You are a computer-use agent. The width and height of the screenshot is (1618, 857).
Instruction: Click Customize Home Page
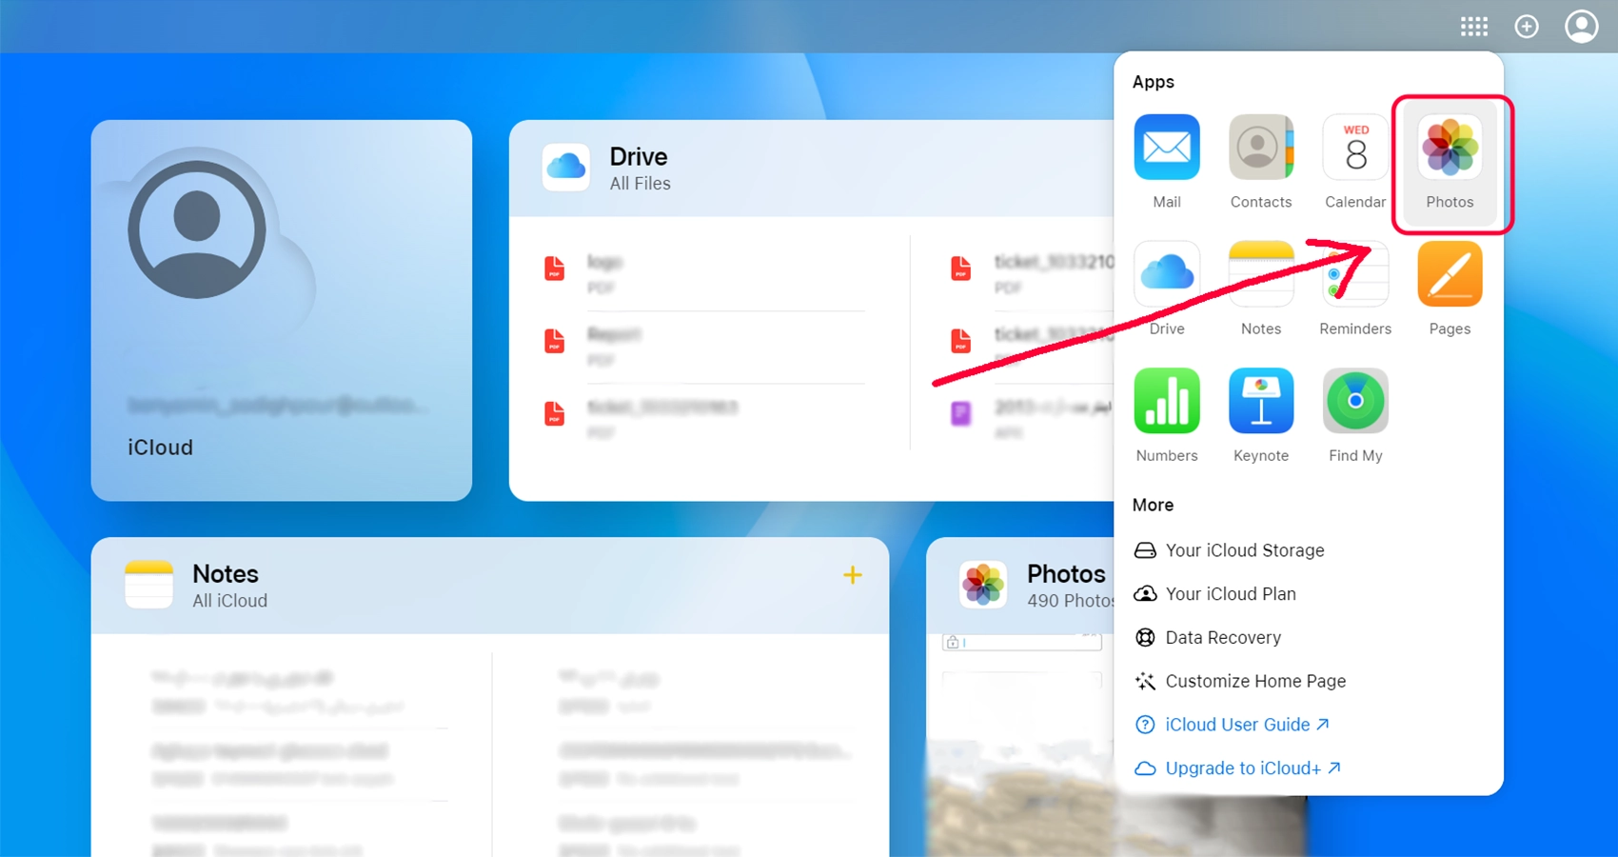pos(1254,682)
